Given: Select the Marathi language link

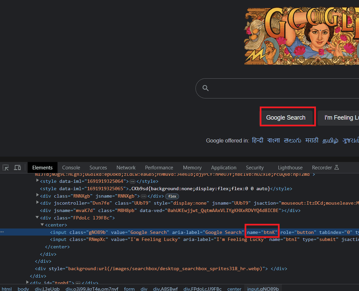Looking at the screenshot, I should coord(312,140).
